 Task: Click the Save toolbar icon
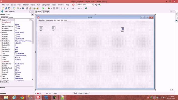23,8
